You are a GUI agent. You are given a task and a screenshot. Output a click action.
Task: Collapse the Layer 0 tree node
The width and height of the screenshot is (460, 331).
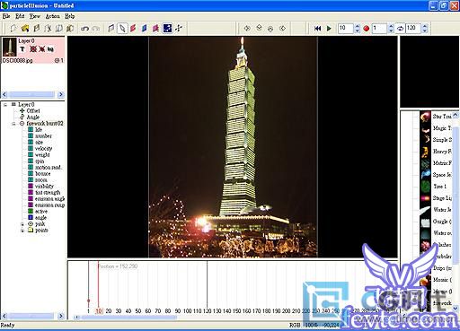[x=5, y=105]
